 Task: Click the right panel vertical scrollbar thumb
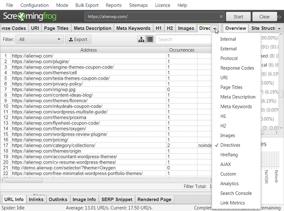point(281,94)
